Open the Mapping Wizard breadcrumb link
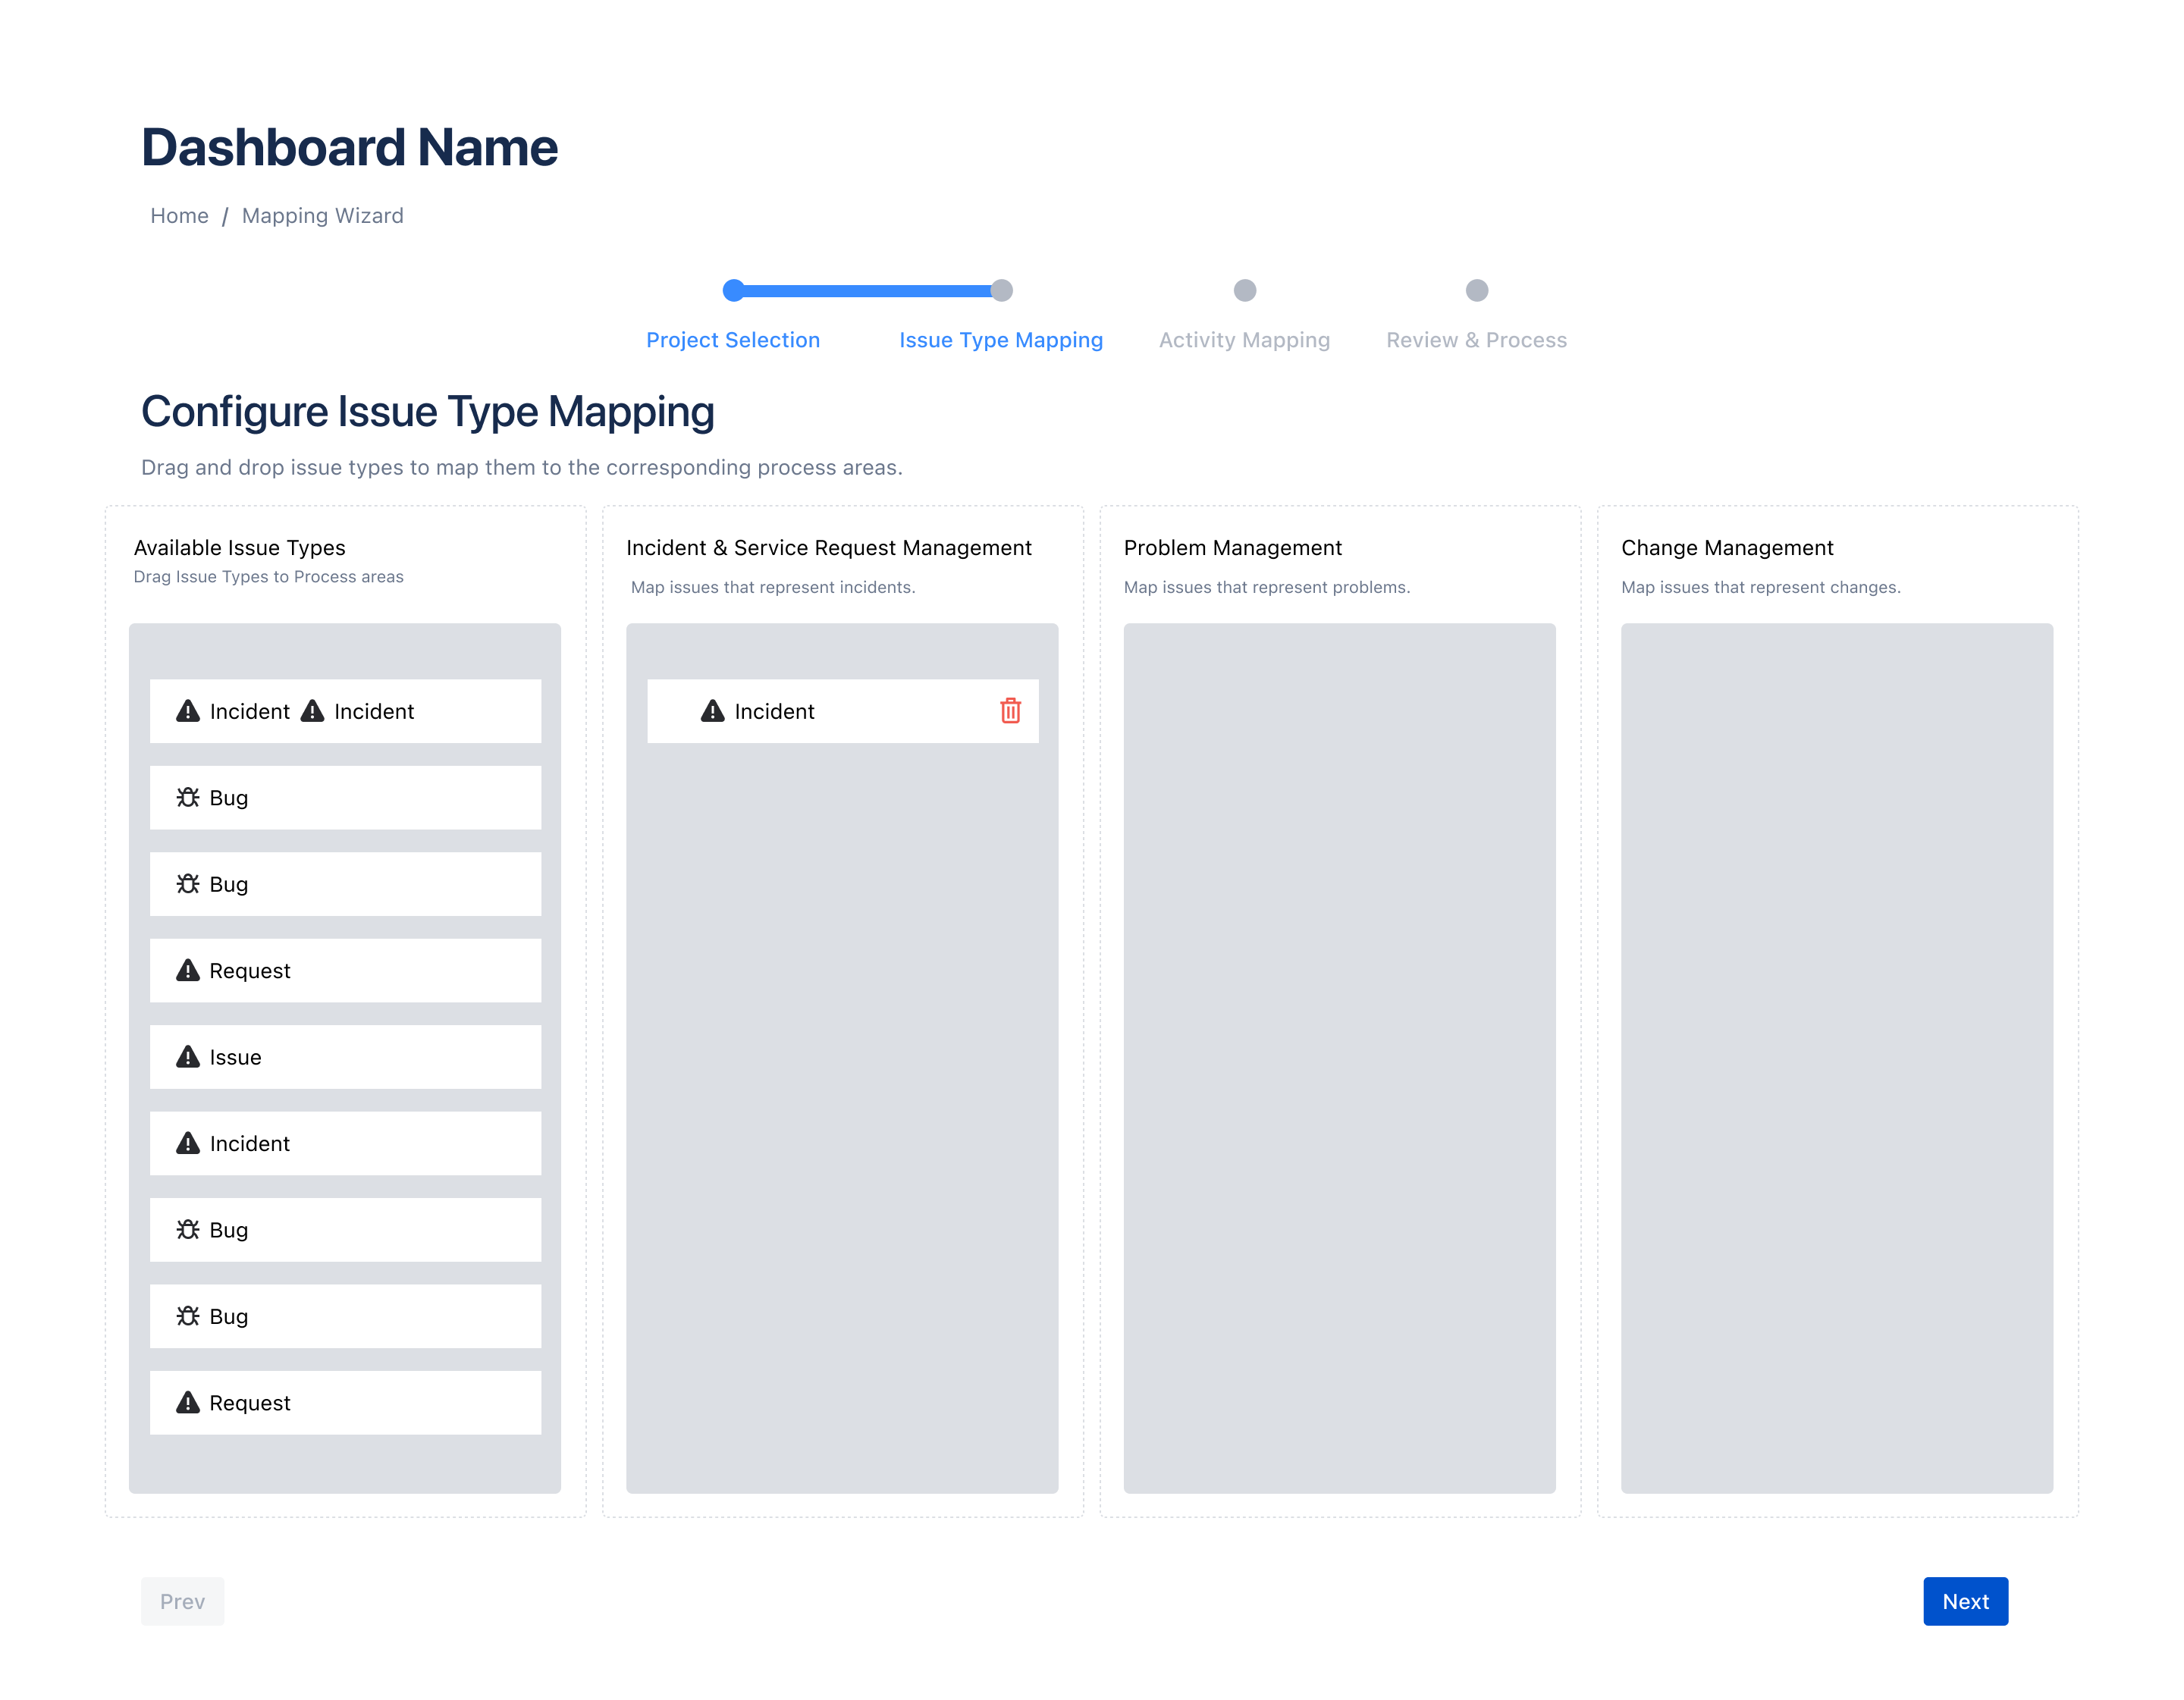Image resolution: width=2184 pixels, height=1700 pixels. point(322,216)
